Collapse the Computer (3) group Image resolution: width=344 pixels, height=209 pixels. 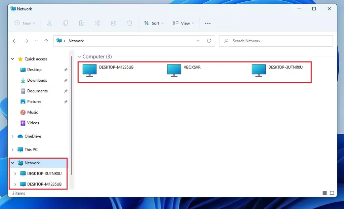coord(79,56)
